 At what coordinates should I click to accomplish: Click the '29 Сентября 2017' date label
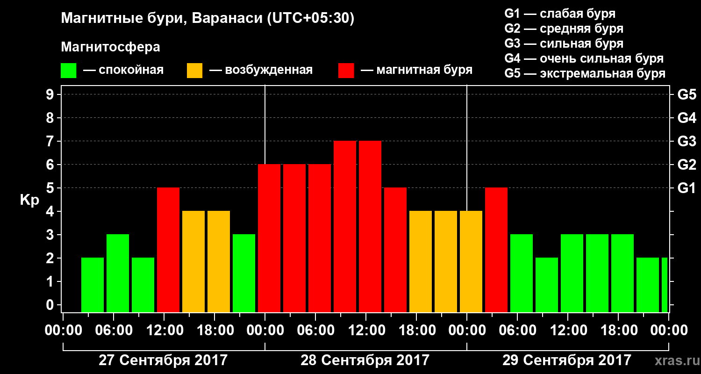(567, 360)
